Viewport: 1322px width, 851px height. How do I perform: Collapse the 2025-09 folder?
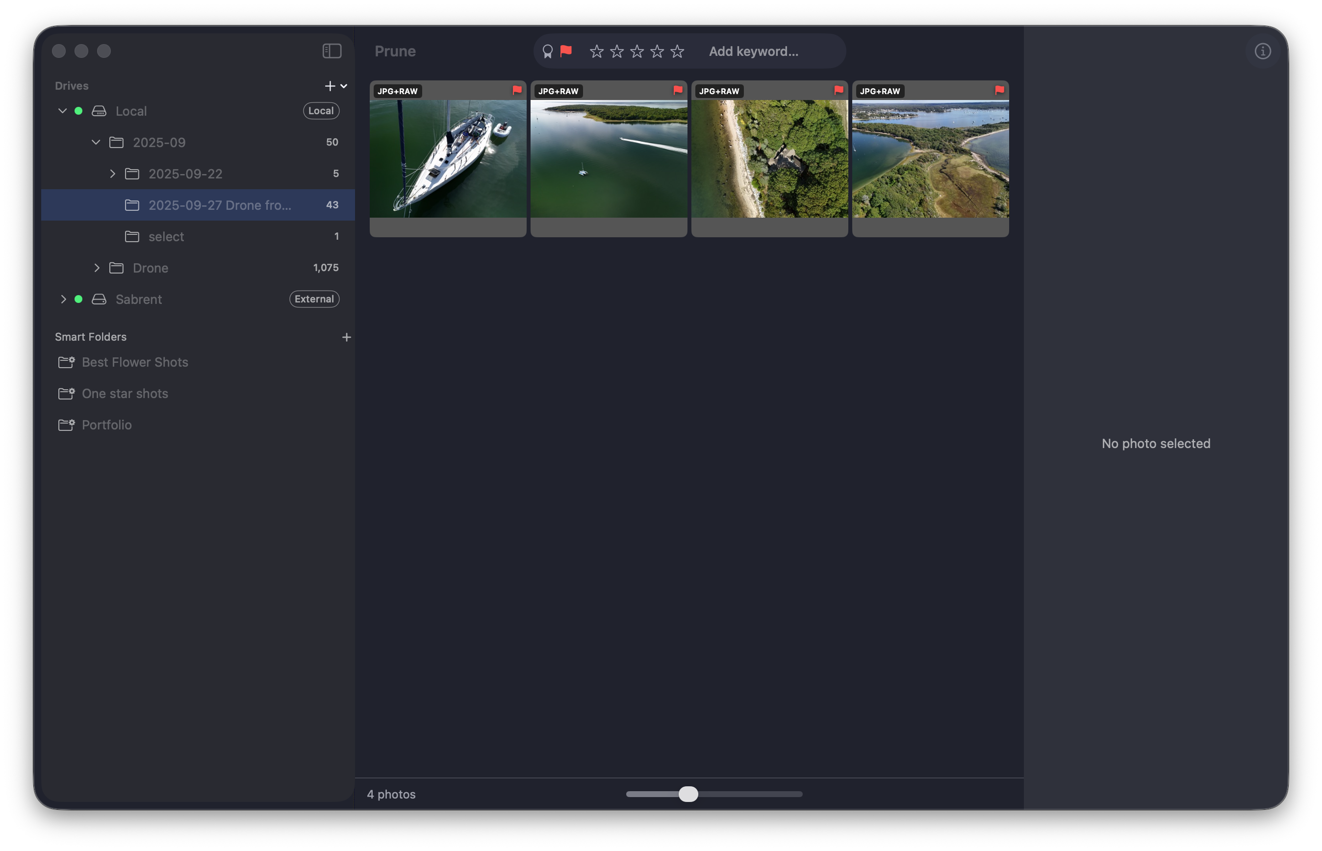[x=96, y=142]
